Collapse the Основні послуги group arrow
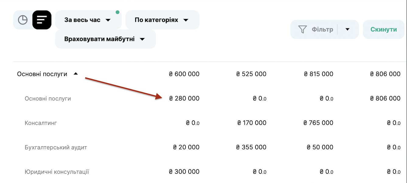The height and width of the screenshot is (183, 407). click(76, 74)
